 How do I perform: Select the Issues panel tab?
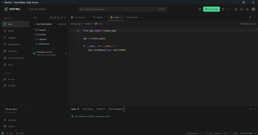[x=75, y=109]
